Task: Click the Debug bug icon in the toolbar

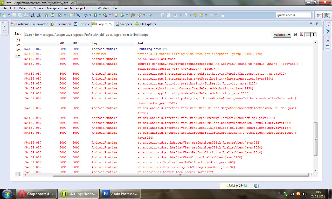Action: click(86, 15)
